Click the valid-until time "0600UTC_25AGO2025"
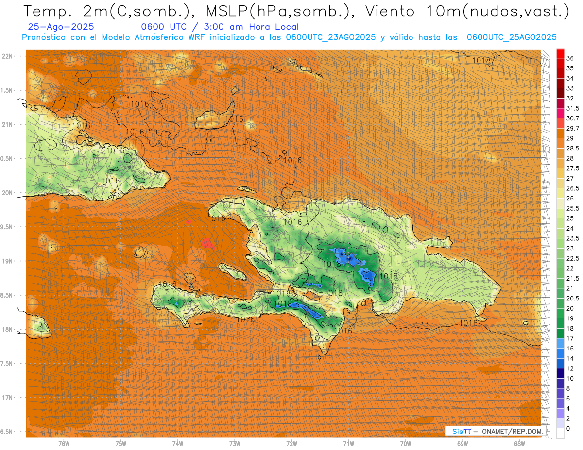The width and height of the screenshot is (583, 450). pyautogui.click(x=512, y=37)
